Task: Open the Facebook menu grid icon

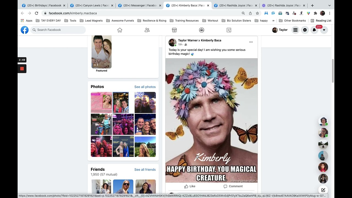Action: [x=295, y=30]
